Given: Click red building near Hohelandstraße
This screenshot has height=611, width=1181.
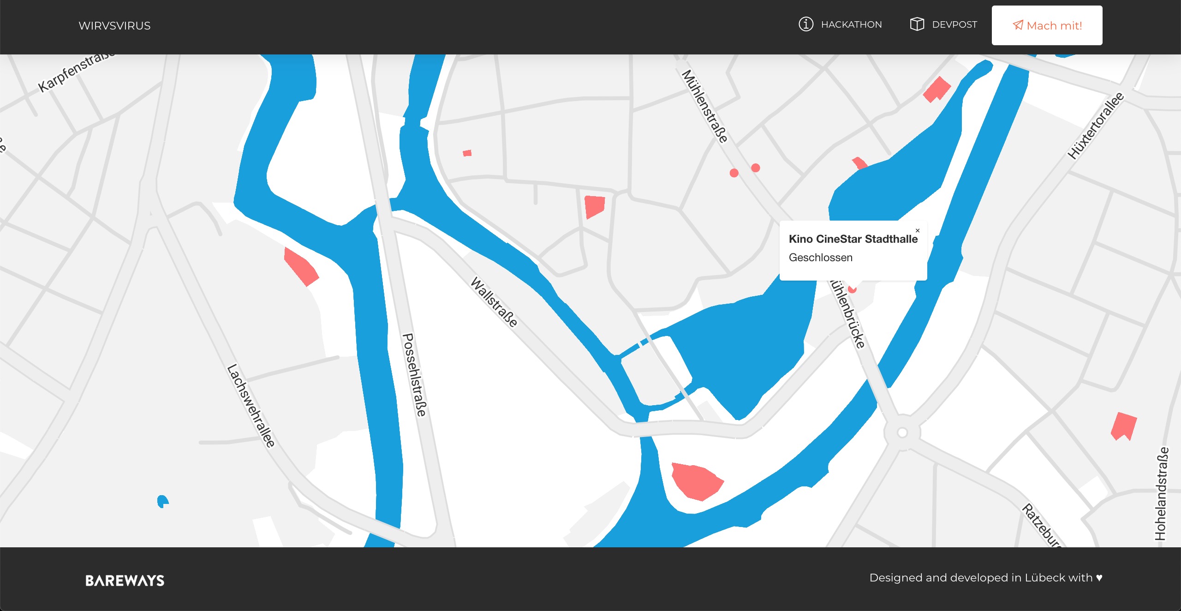Looking at the screenshot, I should [1123, 426].
